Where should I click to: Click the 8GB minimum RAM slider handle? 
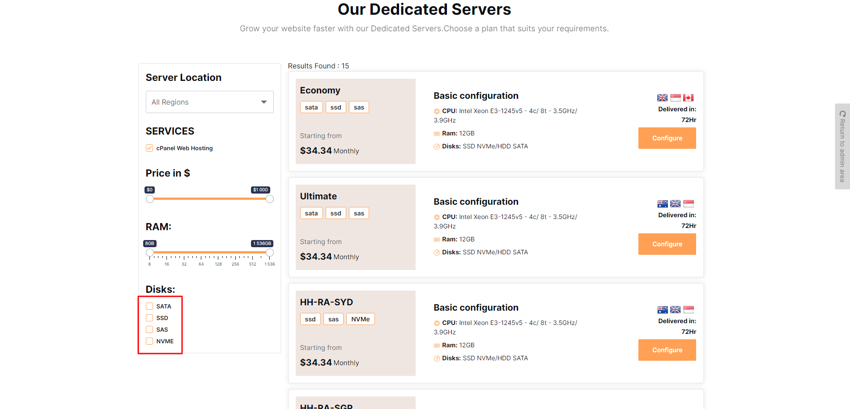[150, 253]
